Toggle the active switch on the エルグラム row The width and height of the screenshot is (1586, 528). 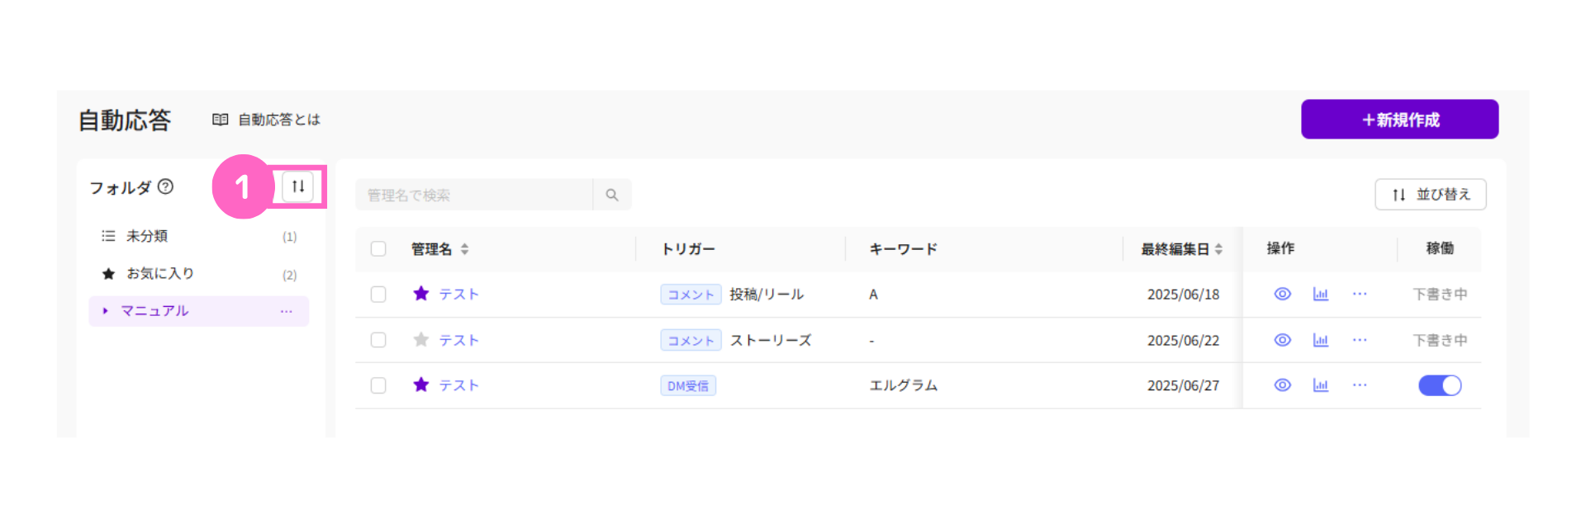click(1440, 385)
